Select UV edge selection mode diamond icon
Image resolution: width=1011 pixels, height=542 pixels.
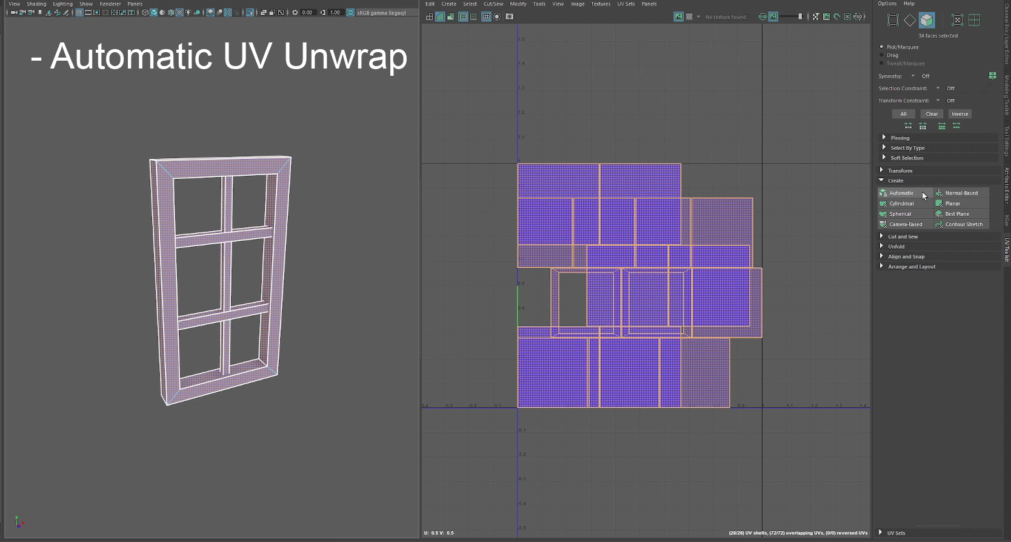(x=910, y=20)
